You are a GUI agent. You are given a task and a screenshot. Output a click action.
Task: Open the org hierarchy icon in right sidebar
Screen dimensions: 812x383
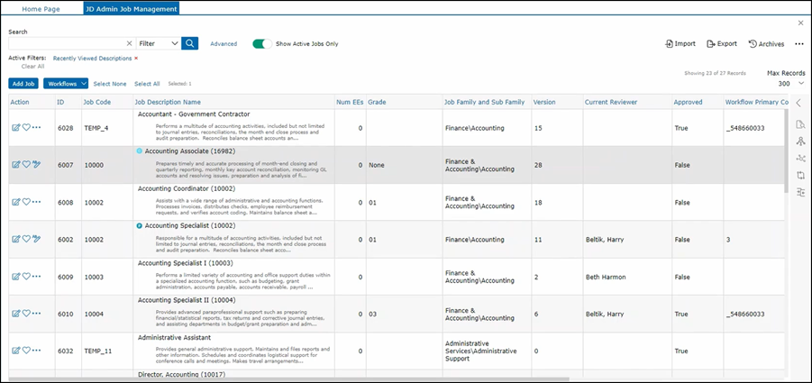point(800,141)
